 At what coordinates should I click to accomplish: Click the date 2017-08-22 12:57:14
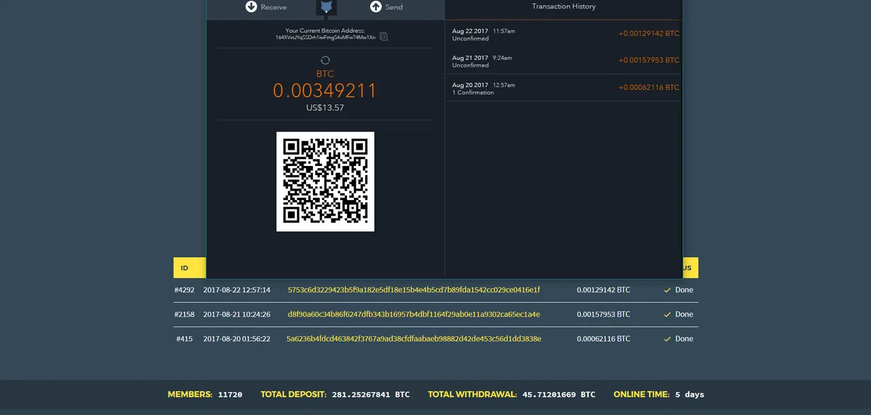point(237,290)
